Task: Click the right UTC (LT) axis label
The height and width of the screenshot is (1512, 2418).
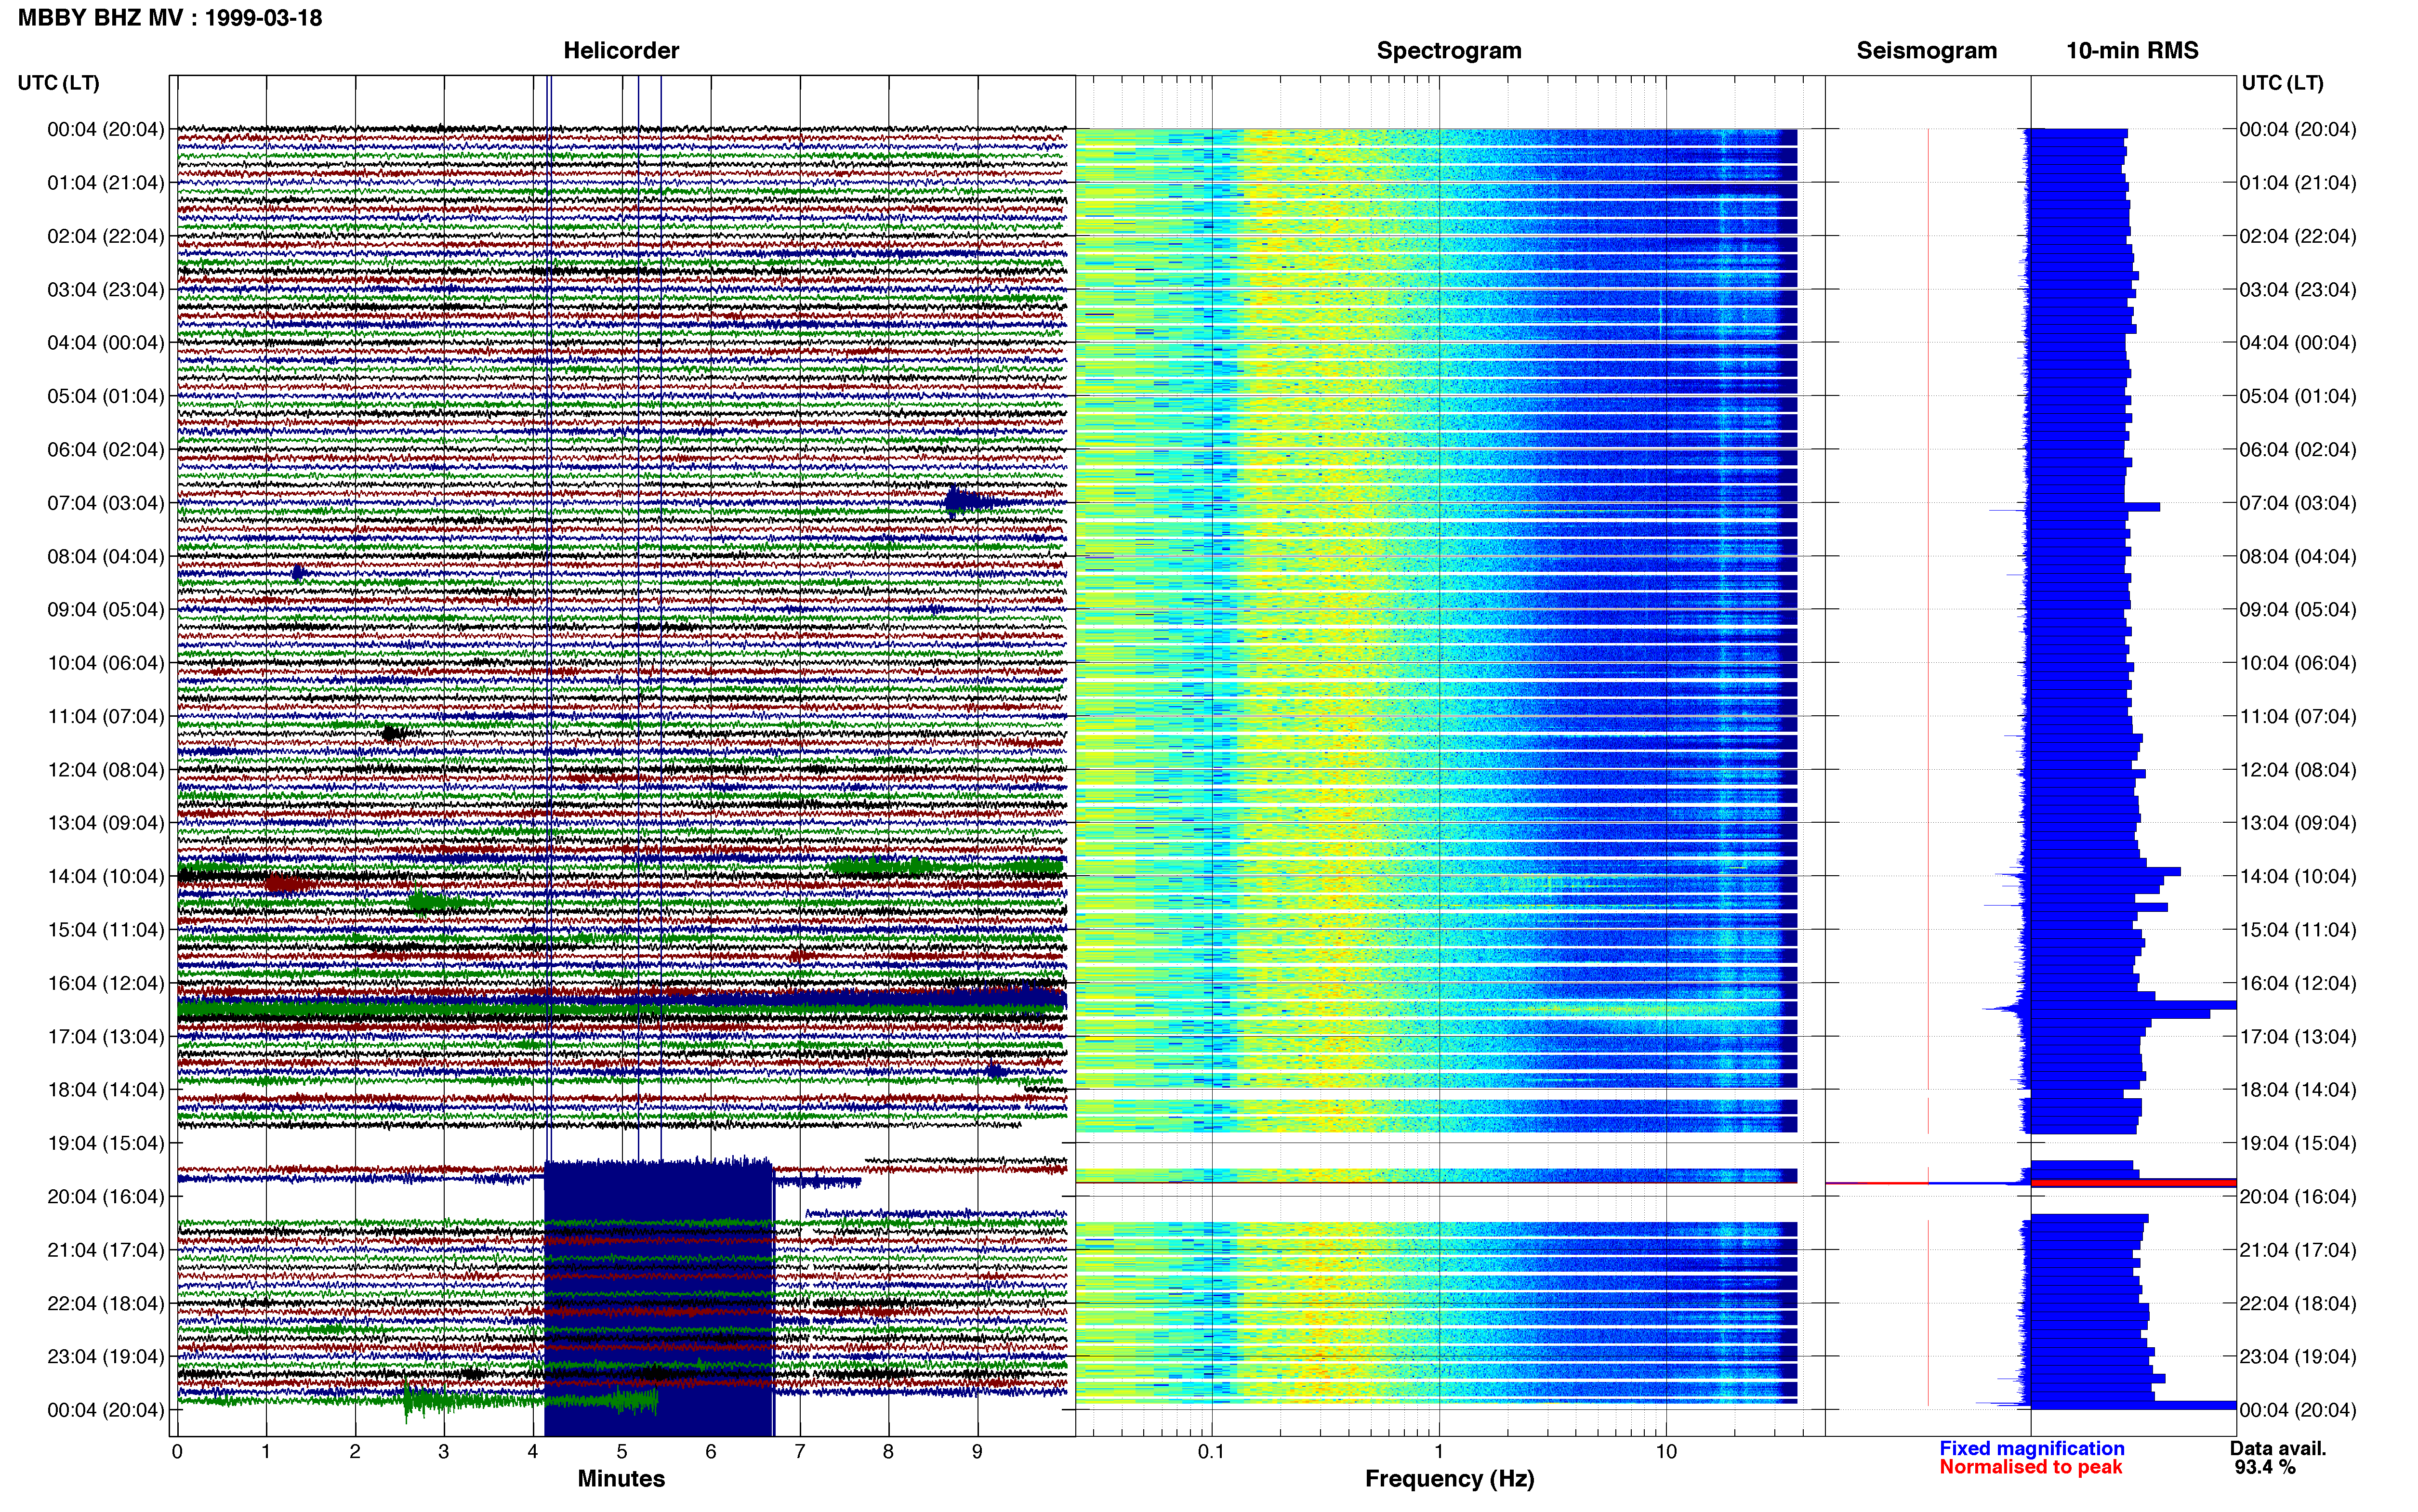Action: coord(2282,83)
